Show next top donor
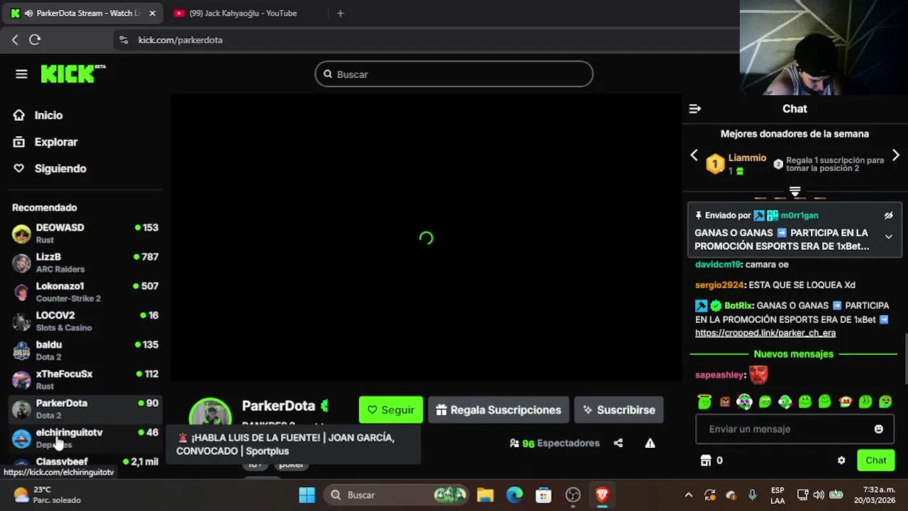The width and height of the screenshot is (908, 511). click(x=896, y=155)
